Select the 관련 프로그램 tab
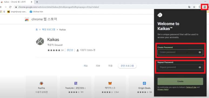This screenshot has height=98, width=209. coord(127,66)
